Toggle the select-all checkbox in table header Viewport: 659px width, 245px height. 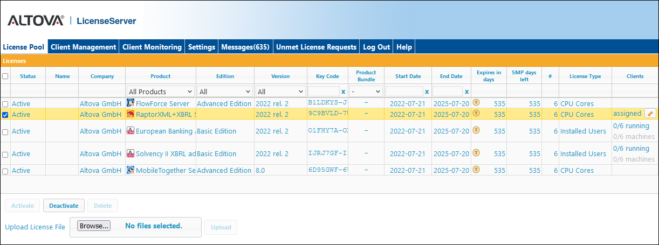5,76
